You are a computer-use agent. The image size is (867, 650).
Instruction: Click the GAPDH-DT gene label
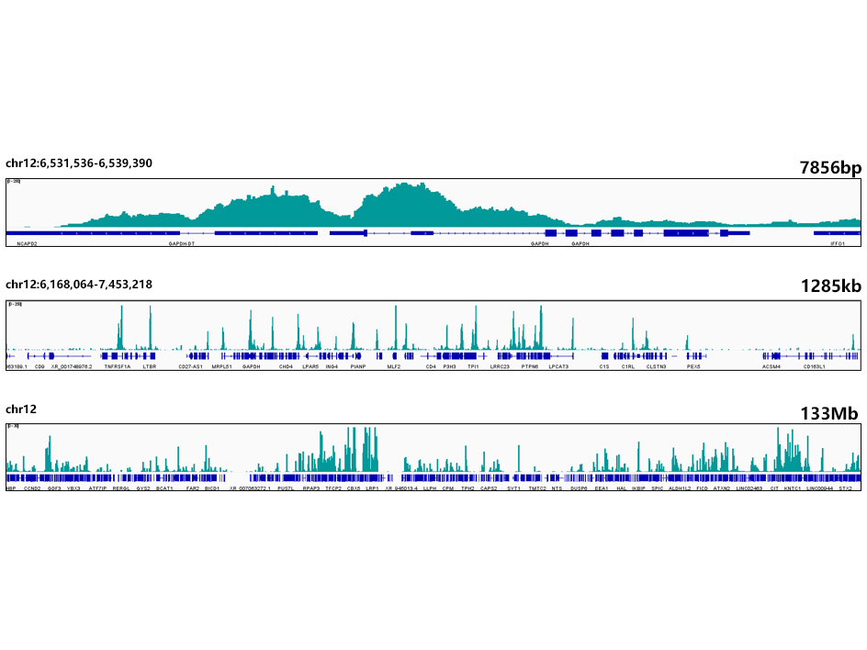click(181, 245)
